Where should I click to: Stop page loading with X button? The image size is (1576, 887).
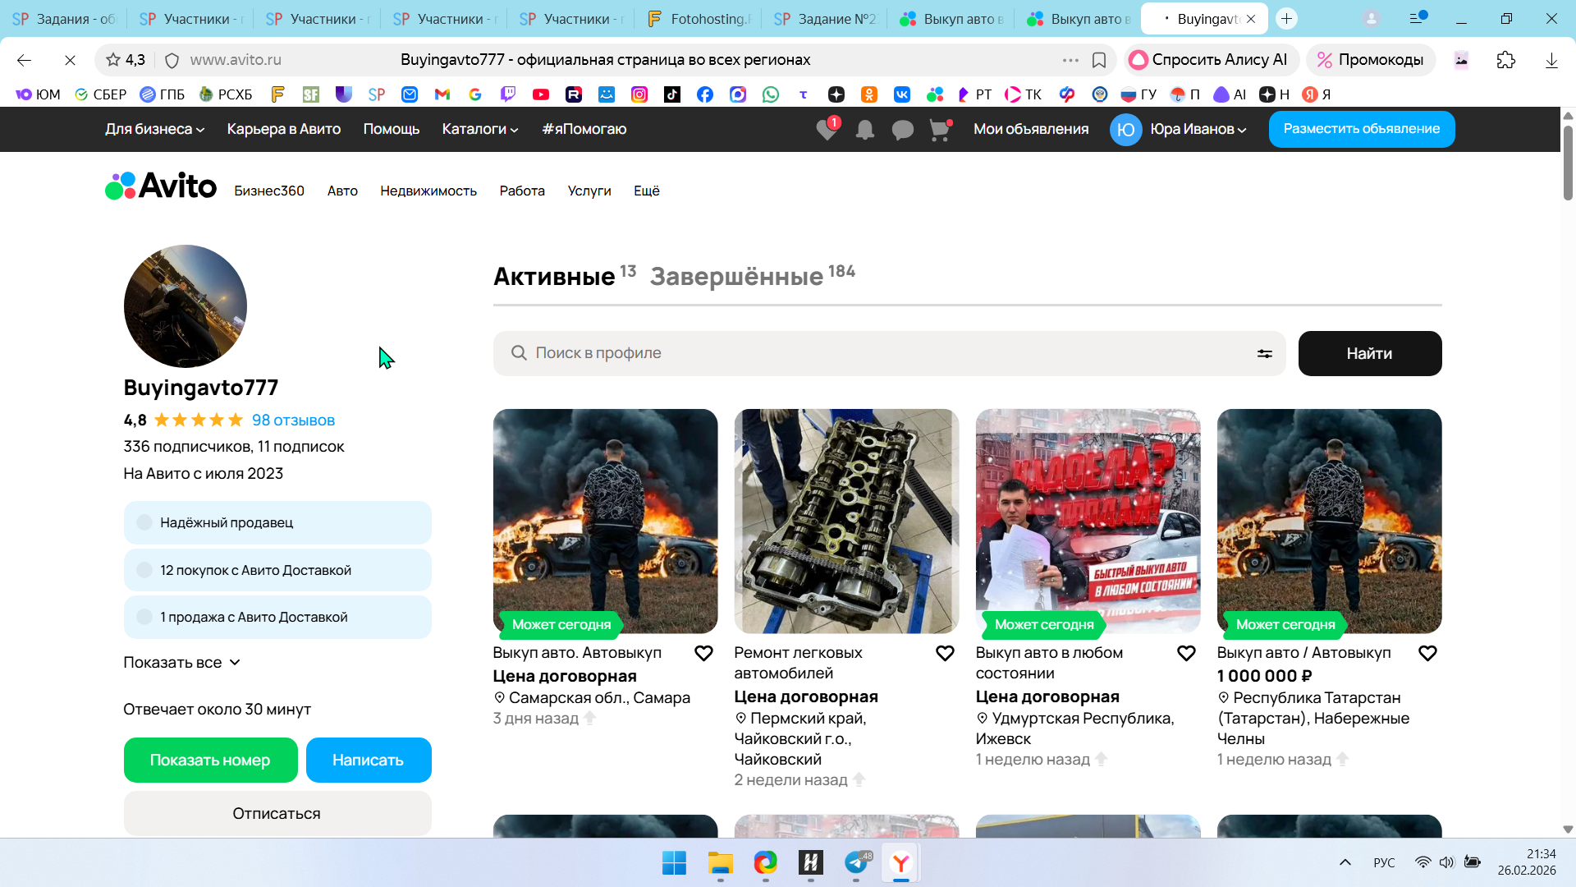click(x=70, y=60)
